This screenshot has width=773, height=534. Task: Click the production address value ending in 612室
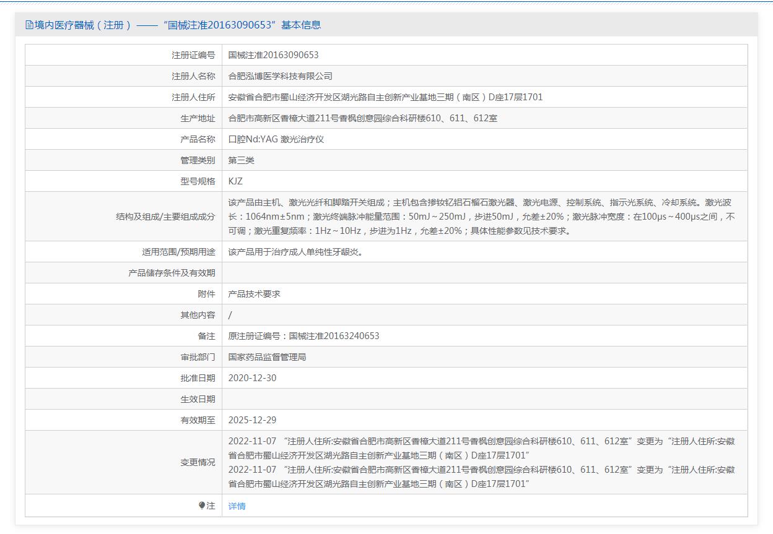[362, 118]
